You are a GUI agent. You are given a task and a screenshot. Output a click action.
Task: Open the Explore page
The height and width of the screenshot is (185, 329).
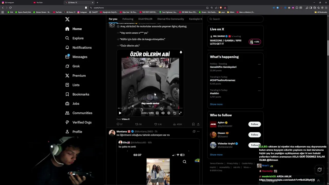tap(75, 38)
